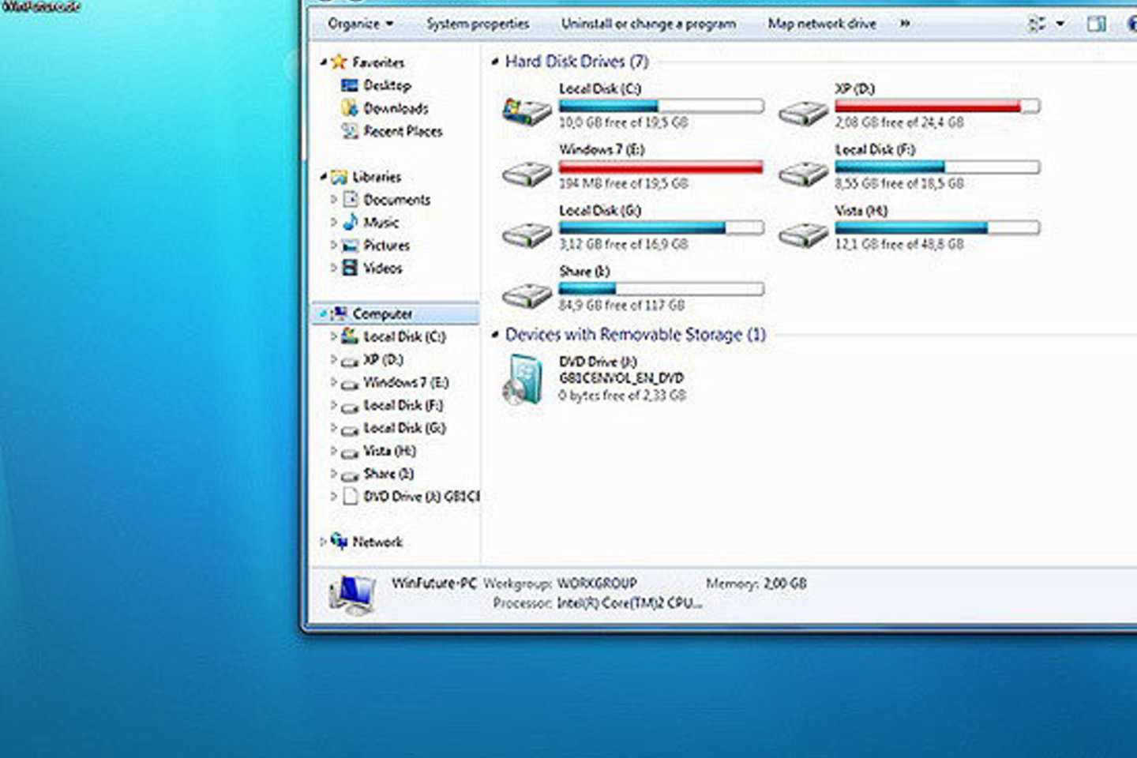
Task: Select the XP (D:) drive icon in main pane
Action: tap(803, 113)
